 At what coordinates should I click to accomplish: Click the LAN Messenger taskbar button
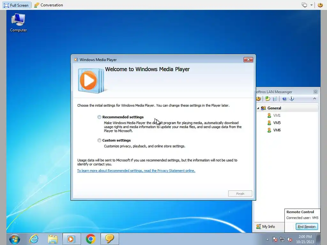(x=110, y=239)
